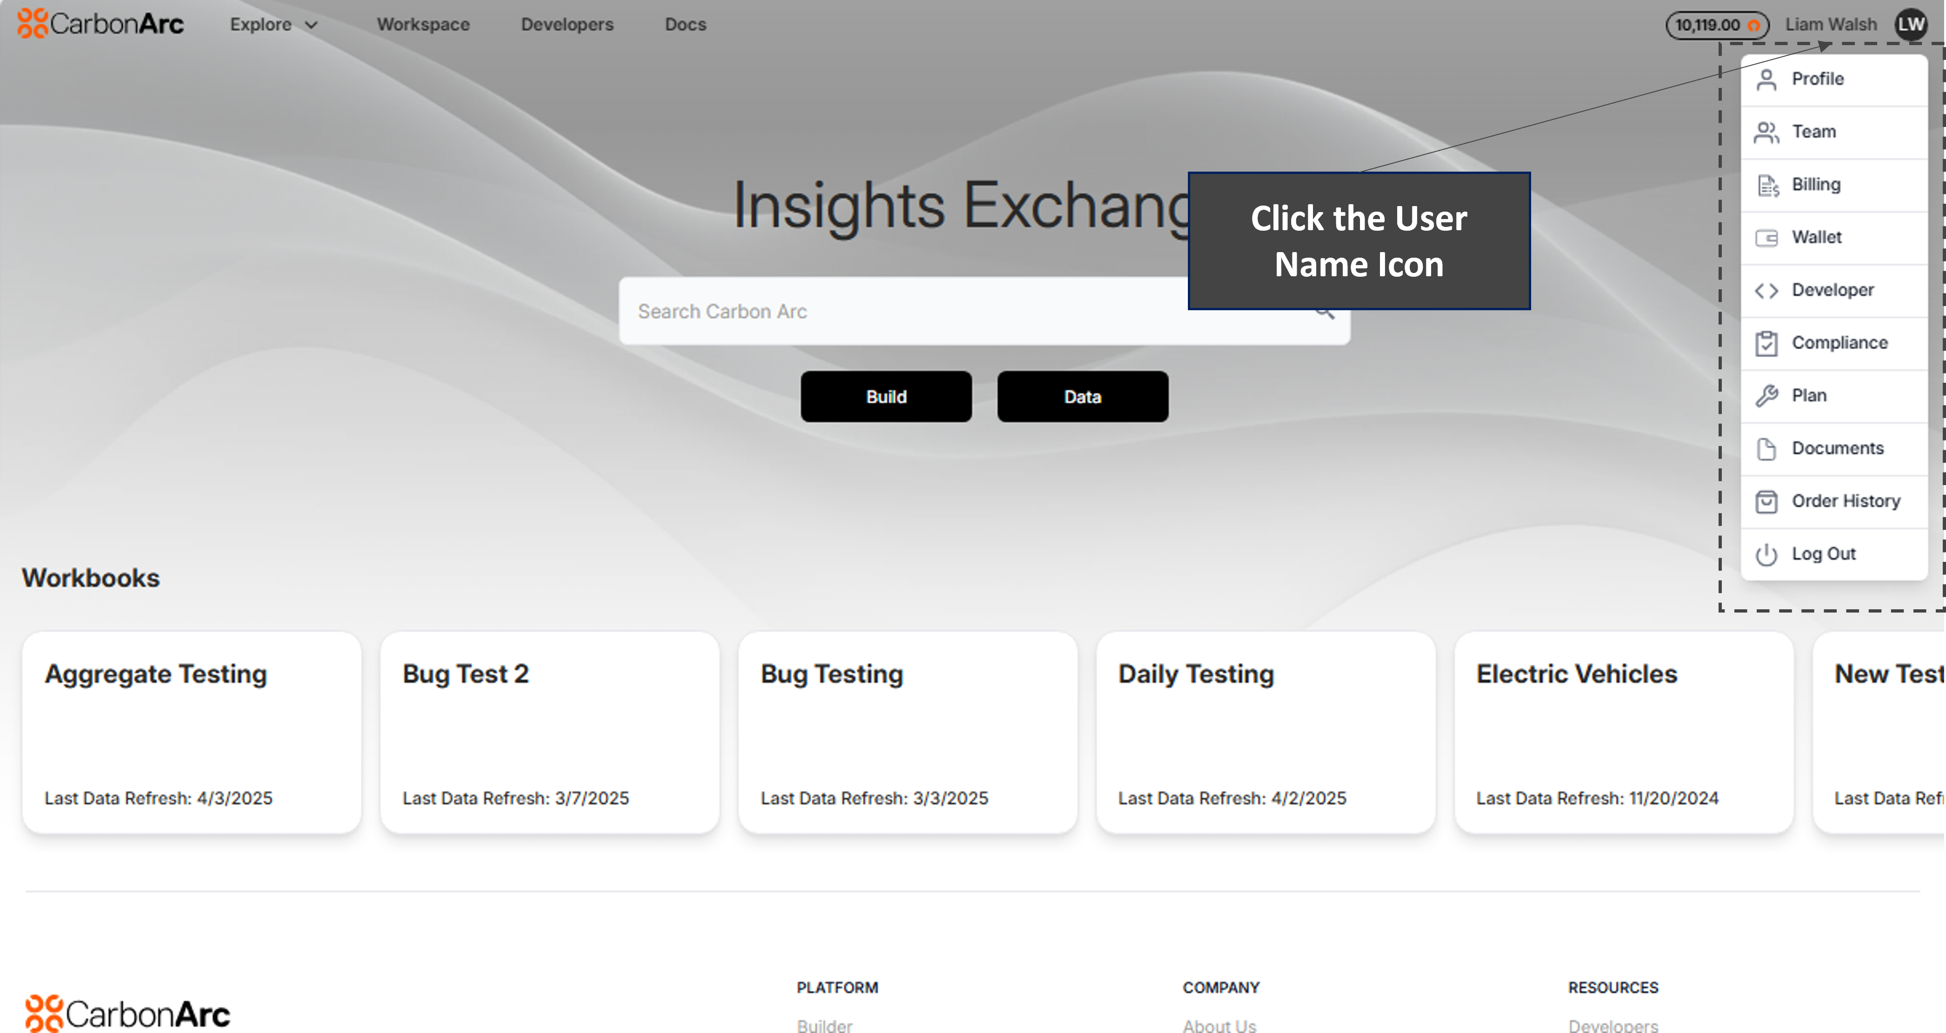Click the Data button

[1083, 397]
